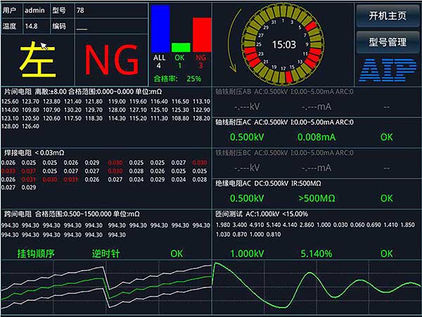The image size is (422, 317).
Task: Click the red NG count bar
Action: pos(201,34)
